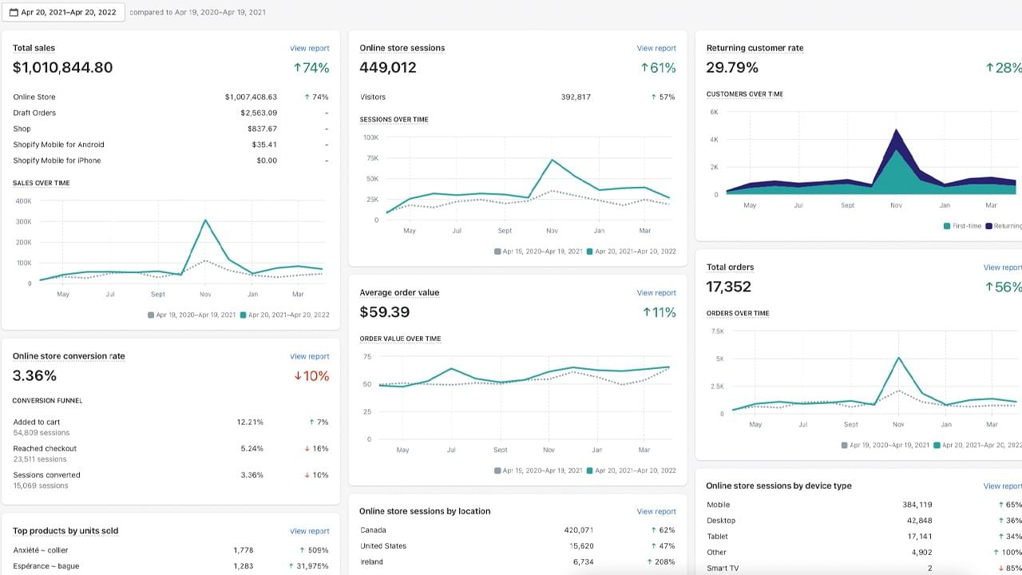The image size is (1022, 575).
Task: Open Top products by units sold report
Action: click(309, 531)
